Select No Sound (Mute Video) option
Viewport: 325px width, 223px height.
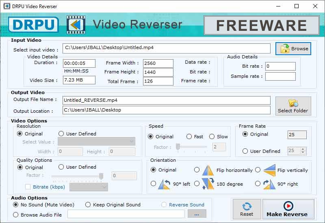[x=15, y=205]
